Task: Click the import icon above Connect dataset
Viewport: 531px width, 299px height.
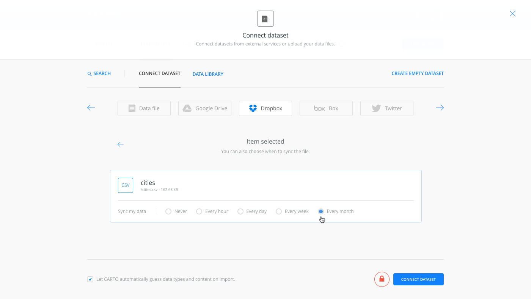Action: click(265, 19)
